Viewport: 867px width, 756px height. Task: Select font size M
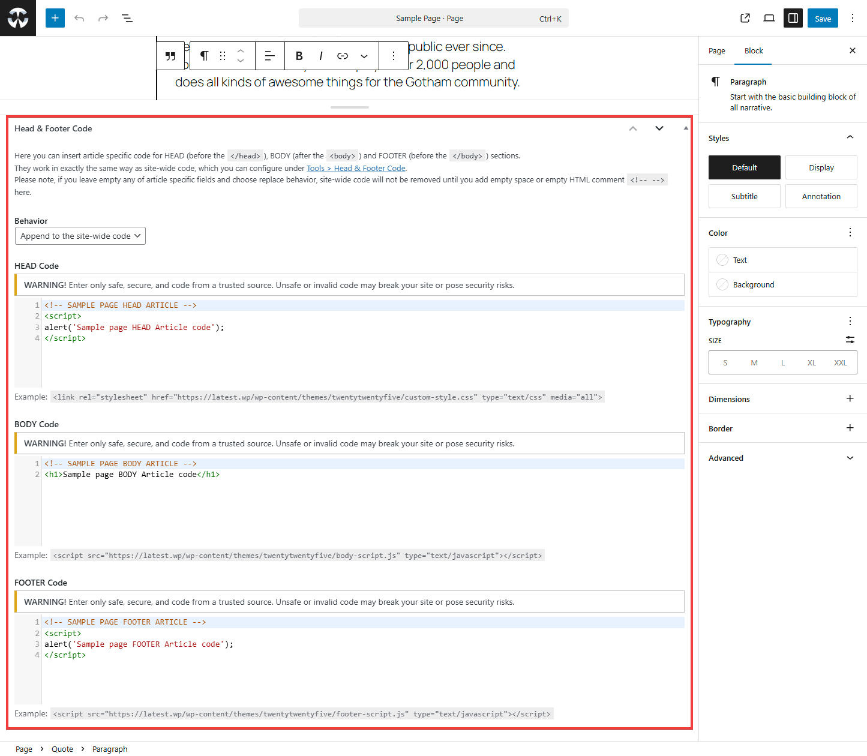click(x=754, y=362)
